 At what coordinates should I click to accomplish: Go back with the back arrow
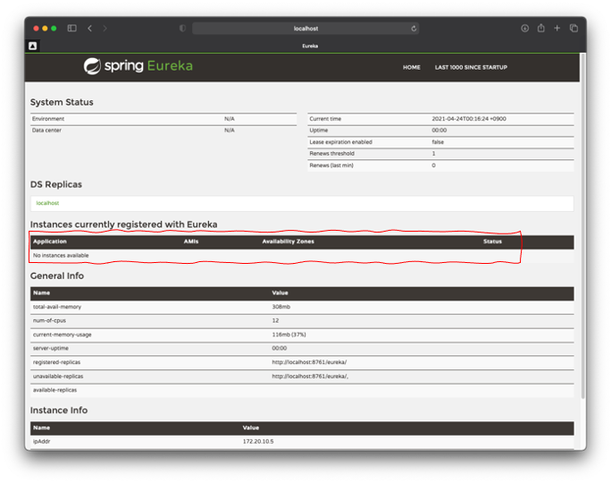point(90,28)
